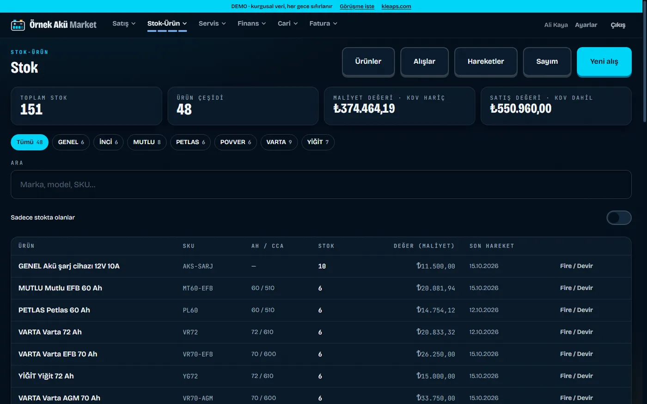
Task: Show only YİĞİT products
Action: [x=318, y=142]
